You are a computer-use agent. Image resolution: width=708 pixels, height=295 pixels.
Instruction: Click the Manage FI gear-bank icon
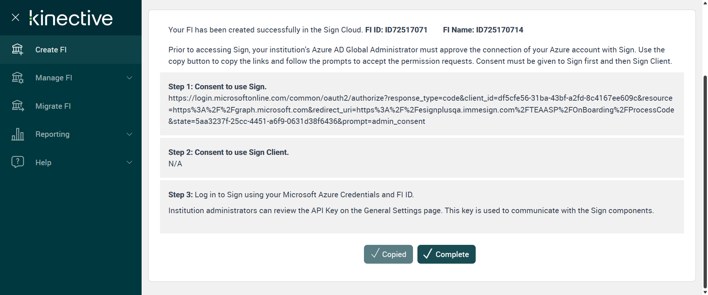tap(17, 78)
